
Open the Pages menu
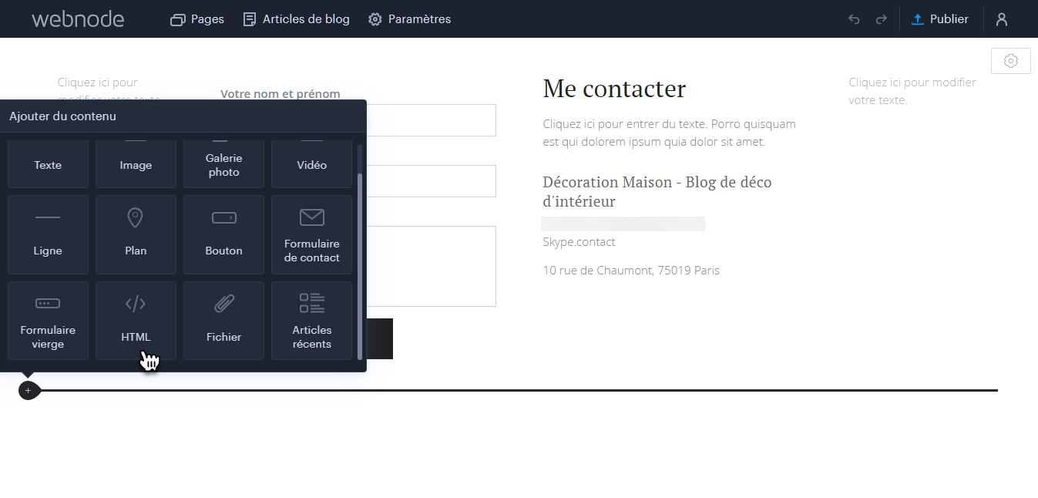(x=197, y=19)
